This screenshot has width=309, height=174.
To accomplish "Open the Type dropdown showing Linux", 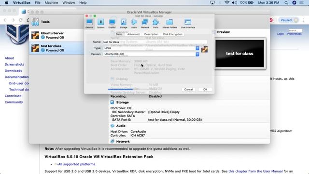I will click(151, 48).
